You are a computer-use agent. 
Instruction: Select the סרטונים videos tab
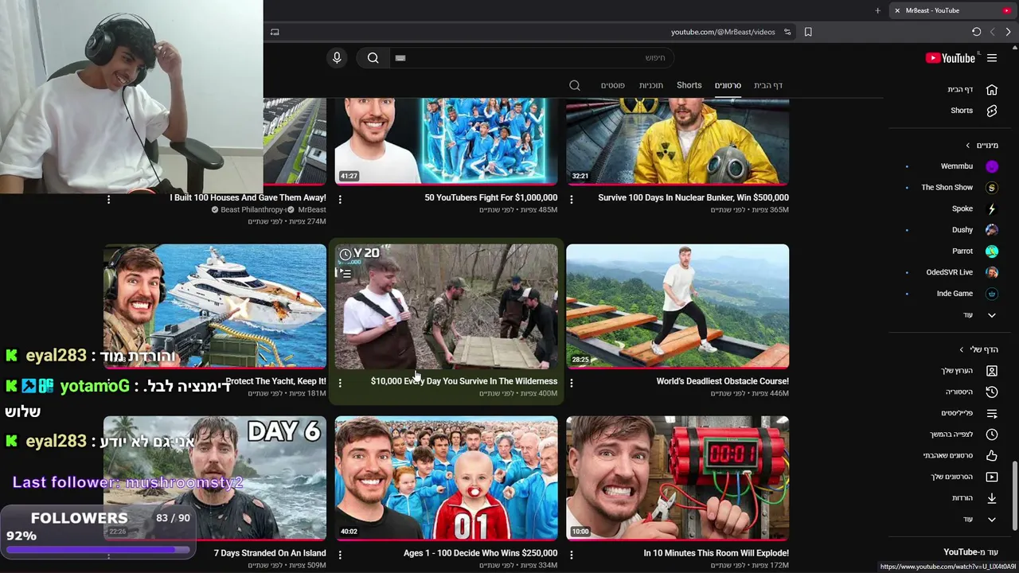click(728, 85)
